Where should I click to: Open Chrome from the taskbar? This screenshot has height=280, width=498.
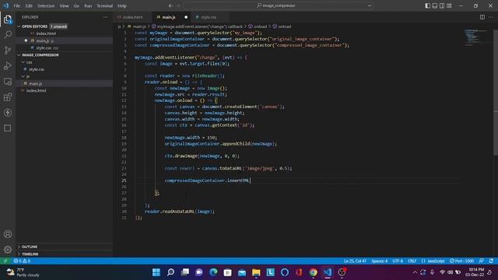point(313,272)
